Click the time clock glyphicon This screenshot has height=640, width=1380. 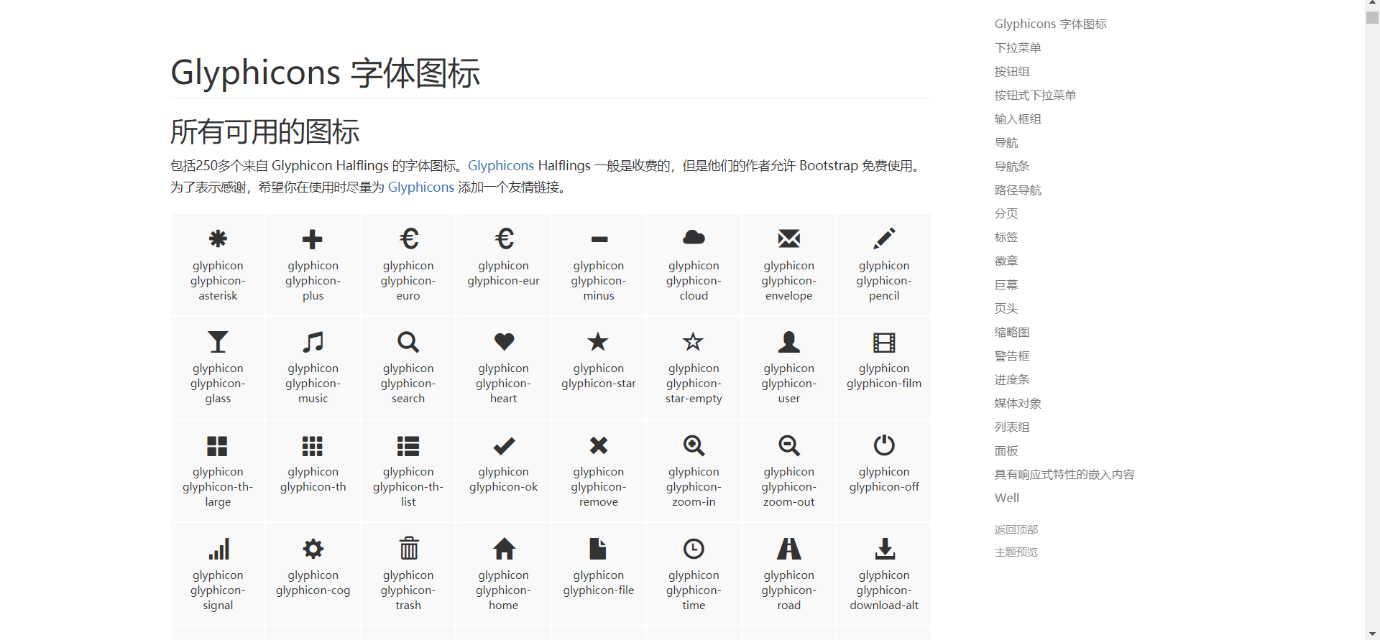pyautogui.click(x=694, y=549)
